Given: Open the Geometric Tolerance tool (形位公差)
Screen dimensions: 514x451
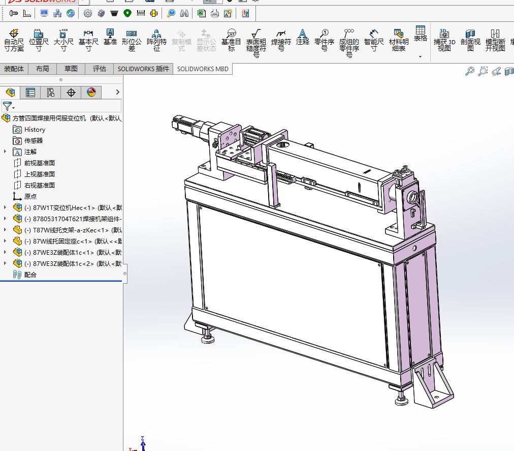Looking at the screenshot, I should coord(132,40).
